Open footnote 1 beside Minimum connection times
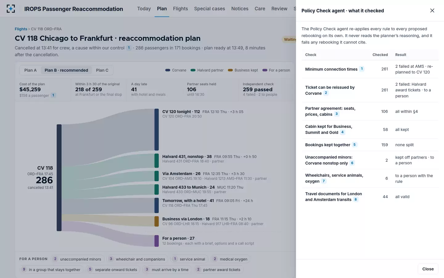444x278 pixels. pos(362,69)
